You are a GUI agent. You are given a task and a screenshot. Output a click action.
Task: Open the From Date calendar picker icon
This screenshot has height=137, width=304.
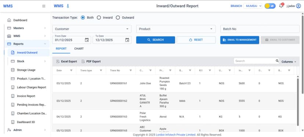point(87,40)
